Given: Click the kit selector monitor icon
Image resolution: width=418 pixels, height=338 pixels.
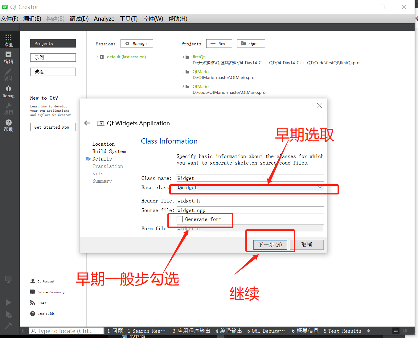Looking at the screenshot, I should pyautogui.click(x=9, y=280).
